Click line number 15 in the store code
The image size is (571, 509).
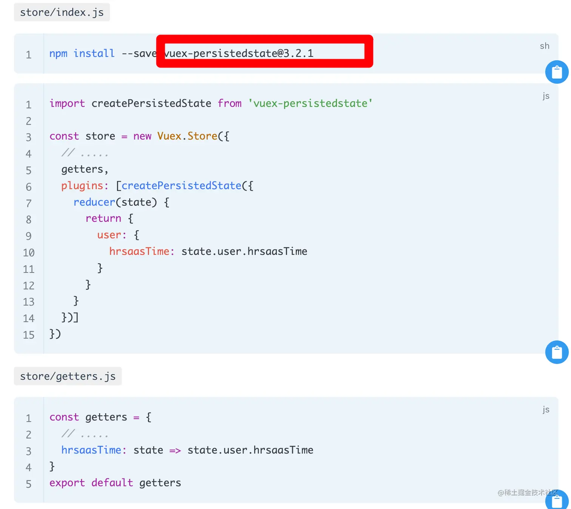tap(29, 335)
